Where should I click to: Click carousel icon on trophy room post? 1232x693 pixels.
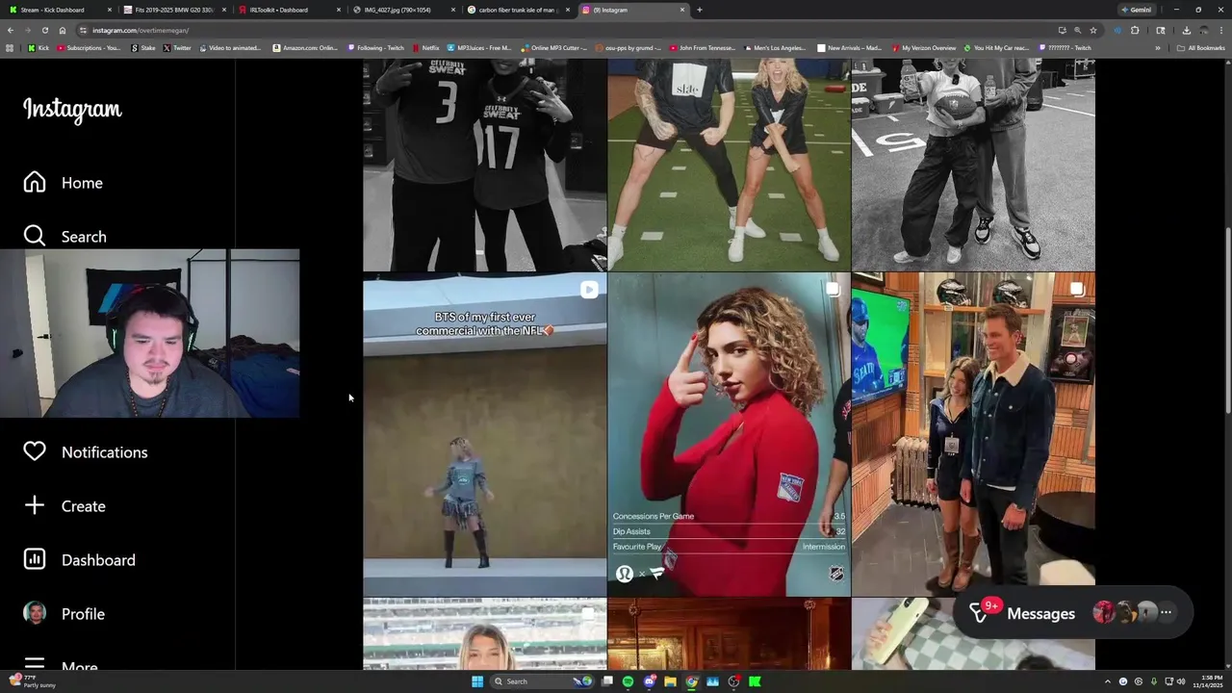[1077, 289]
